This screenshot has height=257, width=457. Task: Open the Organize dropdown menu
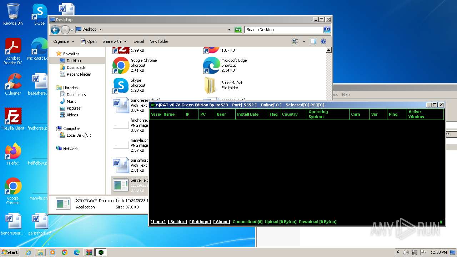coord(64,41)
